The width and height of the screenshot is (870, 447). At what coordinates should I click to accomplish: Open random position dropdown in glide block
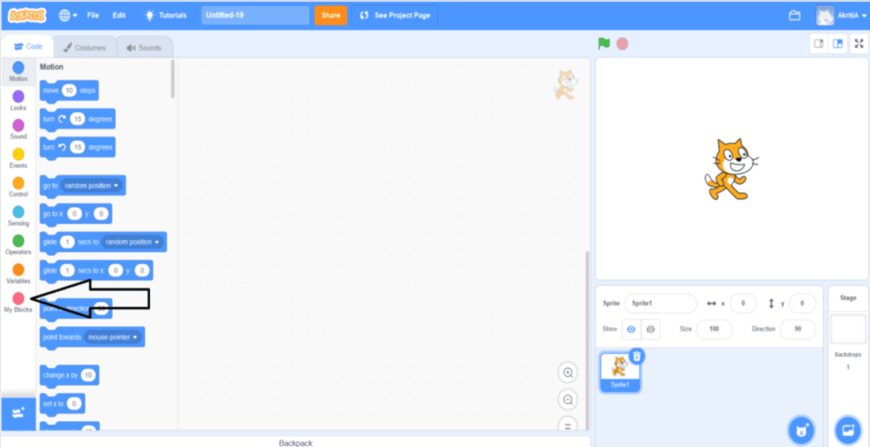[x=132, y=242]
